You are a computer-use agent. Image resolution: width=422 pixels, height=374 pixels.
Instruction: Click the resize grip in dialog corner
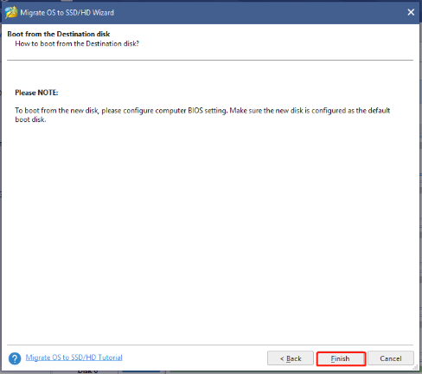416,367
